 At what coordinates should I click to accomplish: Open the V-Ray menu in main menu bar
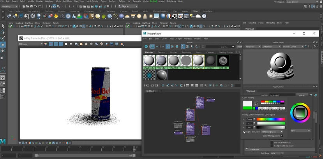point(153,1)
